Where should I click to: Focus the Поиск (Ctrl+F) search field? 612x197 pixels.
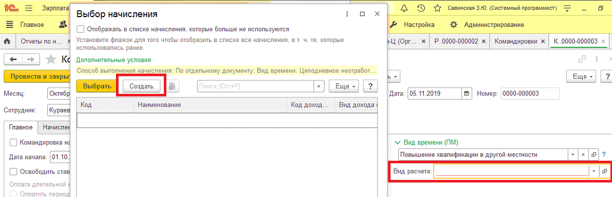click(256, 86)
